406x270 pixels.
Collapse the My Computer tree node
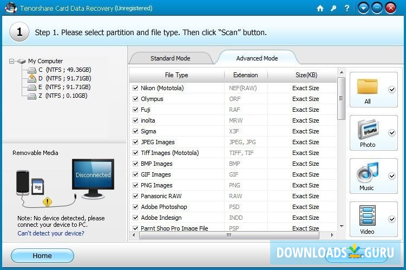point(11,61)
